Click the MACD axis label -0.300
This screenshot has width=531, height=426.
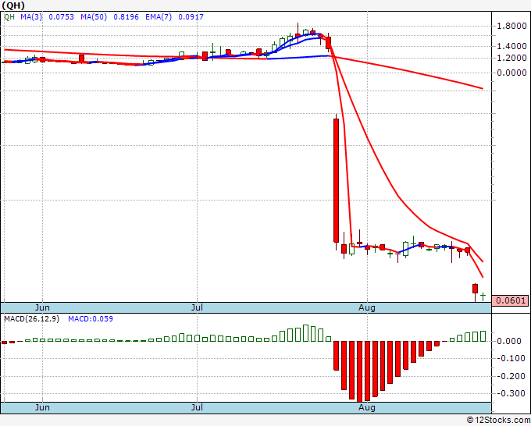[x=510, y=393]
